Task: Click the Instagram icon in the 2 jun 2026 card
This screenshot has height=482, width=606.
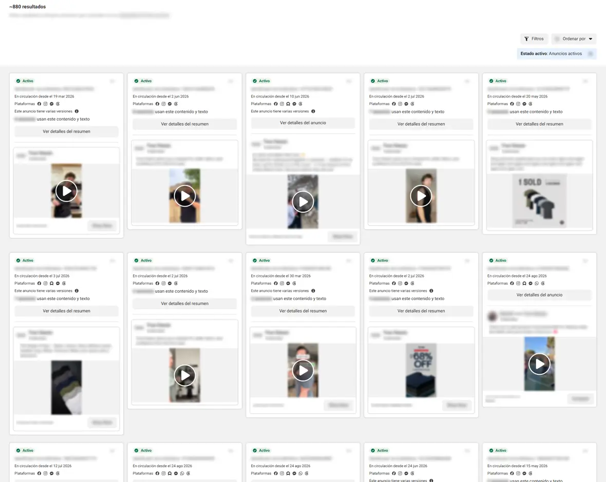Action: coord(163,104)
